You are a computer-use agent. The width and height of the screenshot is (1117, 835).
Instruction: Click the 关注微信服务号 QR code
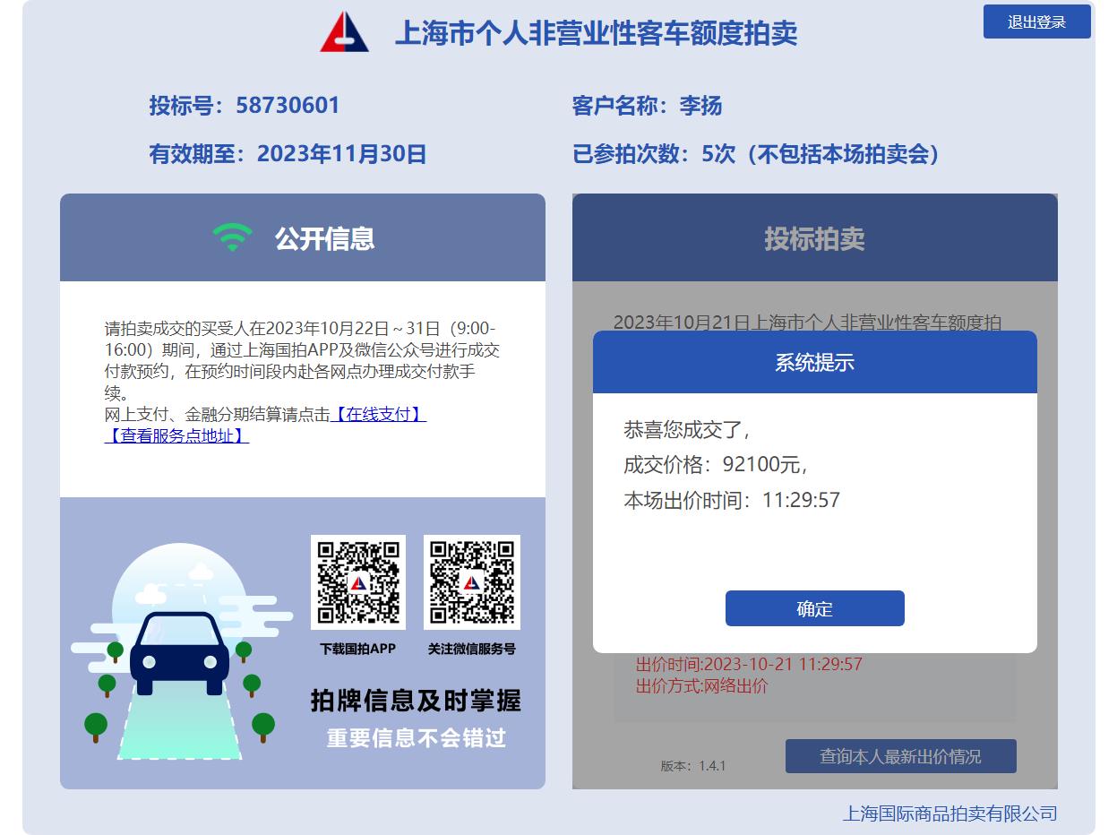pos(471,582)
